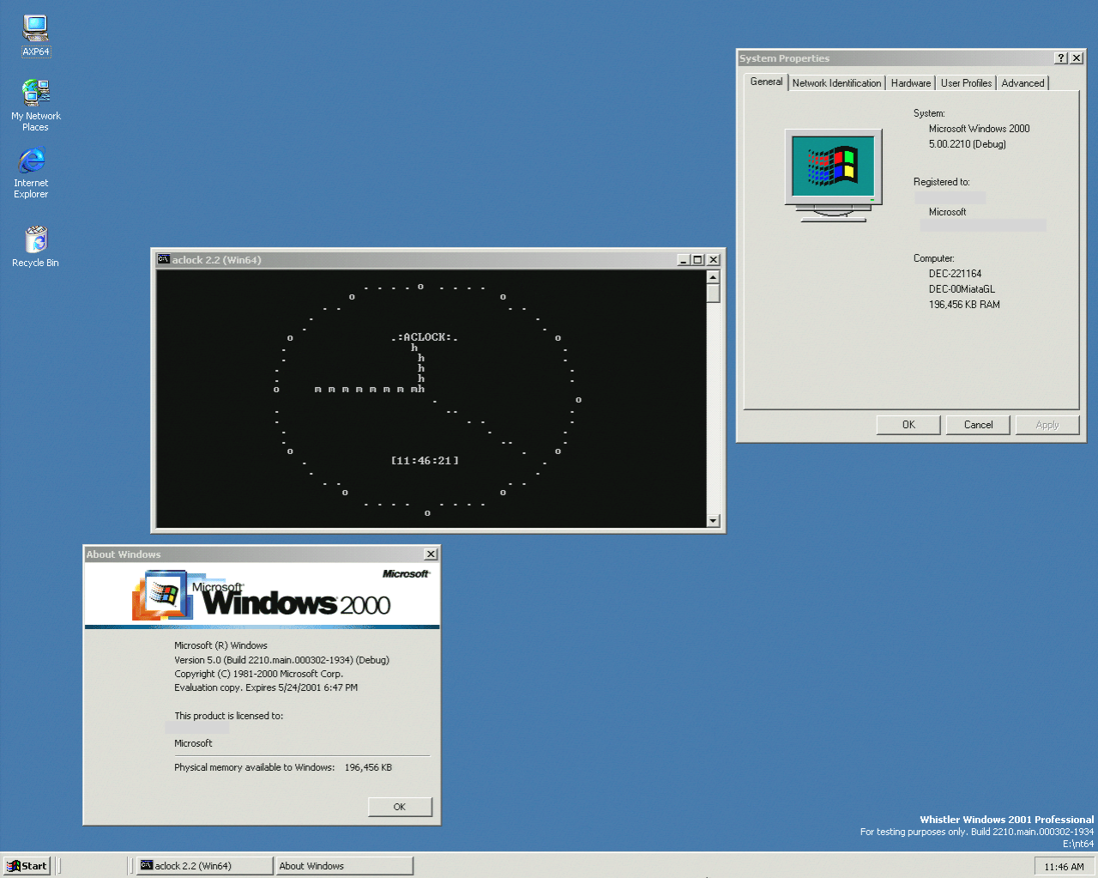Click the aclock window console system icon
1098x878 pixels.
tap(163, 259)
